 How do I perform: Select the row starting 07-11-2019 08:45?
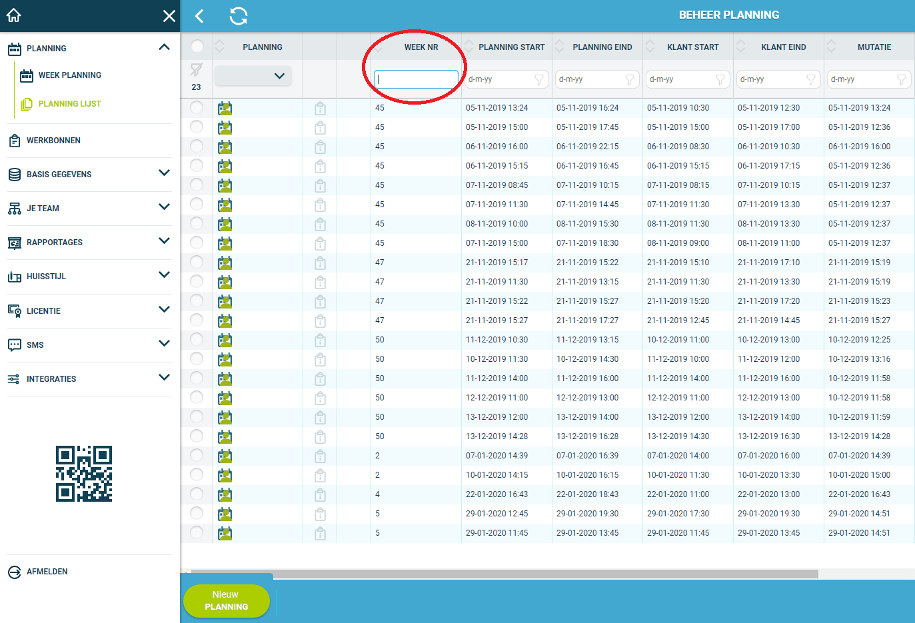[x=197, y=185]
